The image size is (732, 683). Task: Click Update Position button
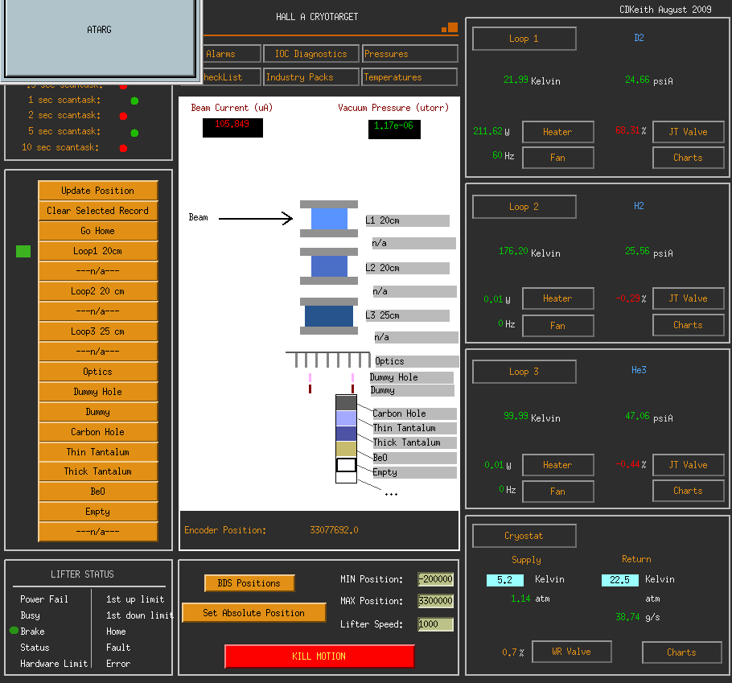coord(98,191)
